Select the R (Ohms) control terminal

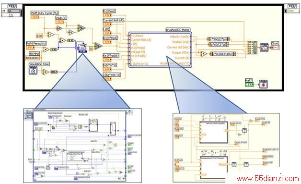107,15
